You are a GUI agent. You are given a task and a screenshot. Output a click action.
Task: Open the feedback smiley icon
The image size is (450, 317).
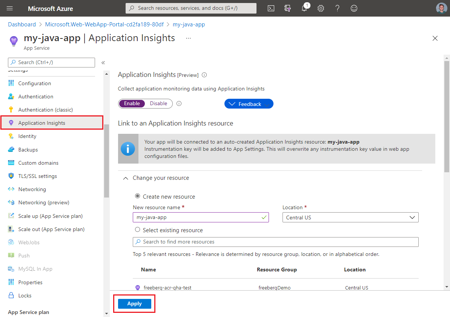coord(354,8)
